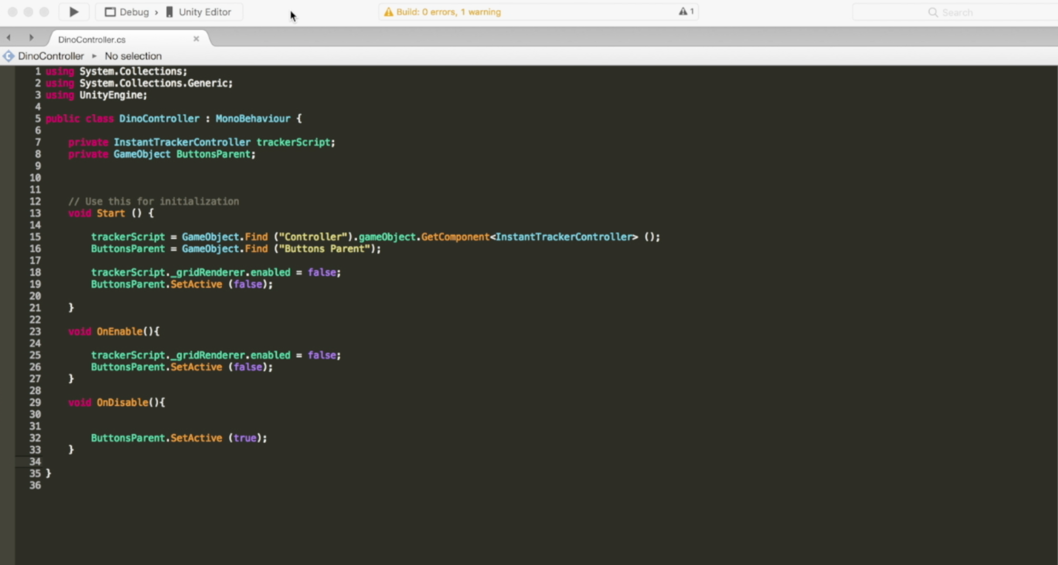This screenshot has height=565, width=1058.
Task: Click the search magnifier icon
Action: click(933, 12)
